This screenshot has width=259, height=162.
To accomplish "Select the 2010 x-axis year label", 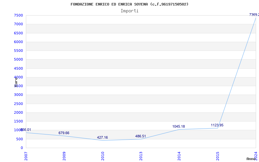I will coord(103,156).
